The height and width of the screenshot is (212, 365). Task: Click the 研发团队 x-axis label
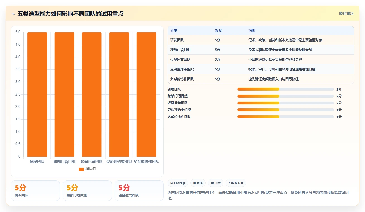click(37, 162)
